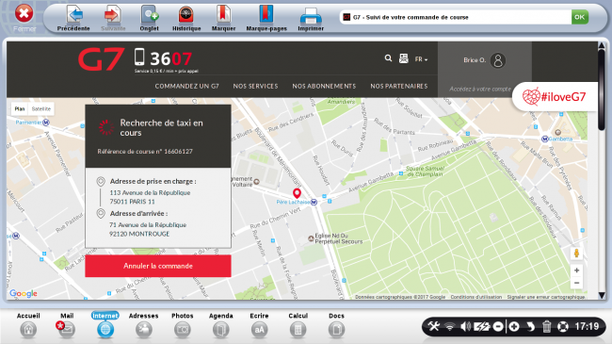The width and height of the screenshot is (612, 344).
Task: Click in the browser address field
Action: 455,17
